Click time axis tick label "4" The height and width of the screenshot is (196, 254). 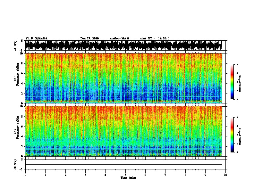point(105,175)
